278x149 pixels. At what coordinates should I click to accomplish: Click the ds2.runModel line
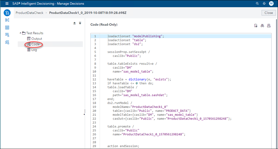pos(119,103)
